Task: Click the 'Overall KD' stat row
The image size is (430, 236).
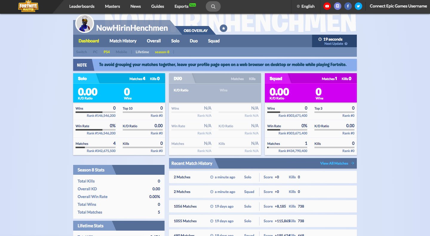Action: [119, 189]
